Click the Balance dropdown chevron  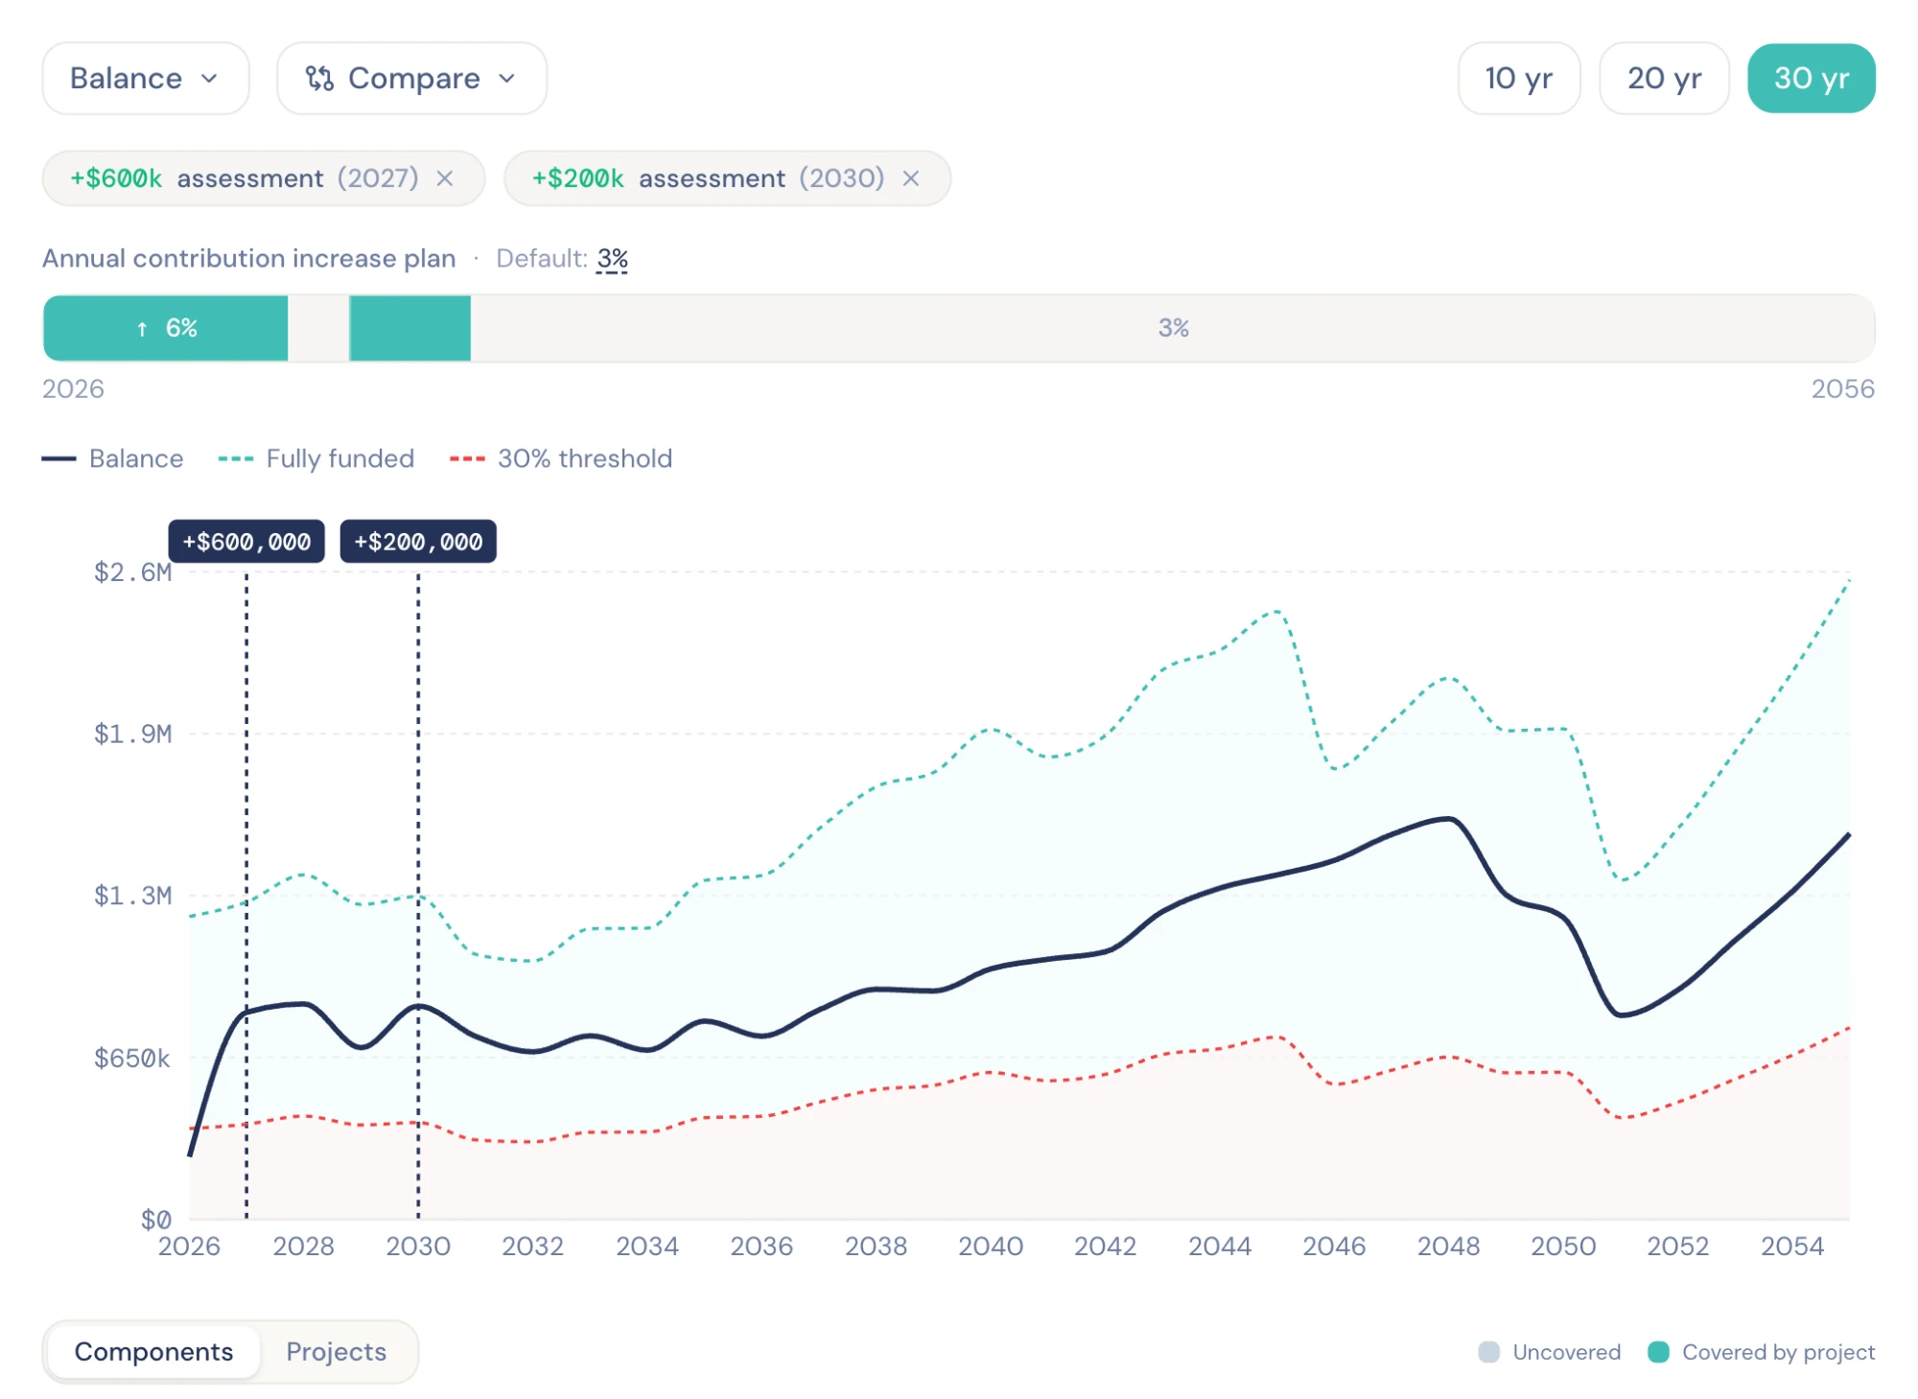[210, 79]
